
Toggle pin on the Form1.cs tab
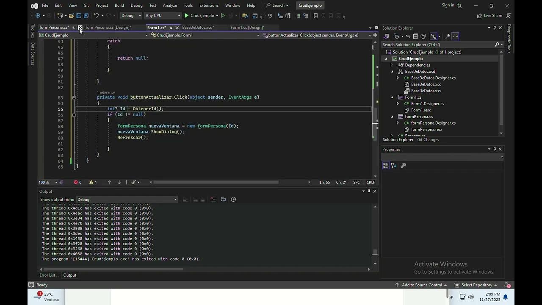click(x=171, y=28)
